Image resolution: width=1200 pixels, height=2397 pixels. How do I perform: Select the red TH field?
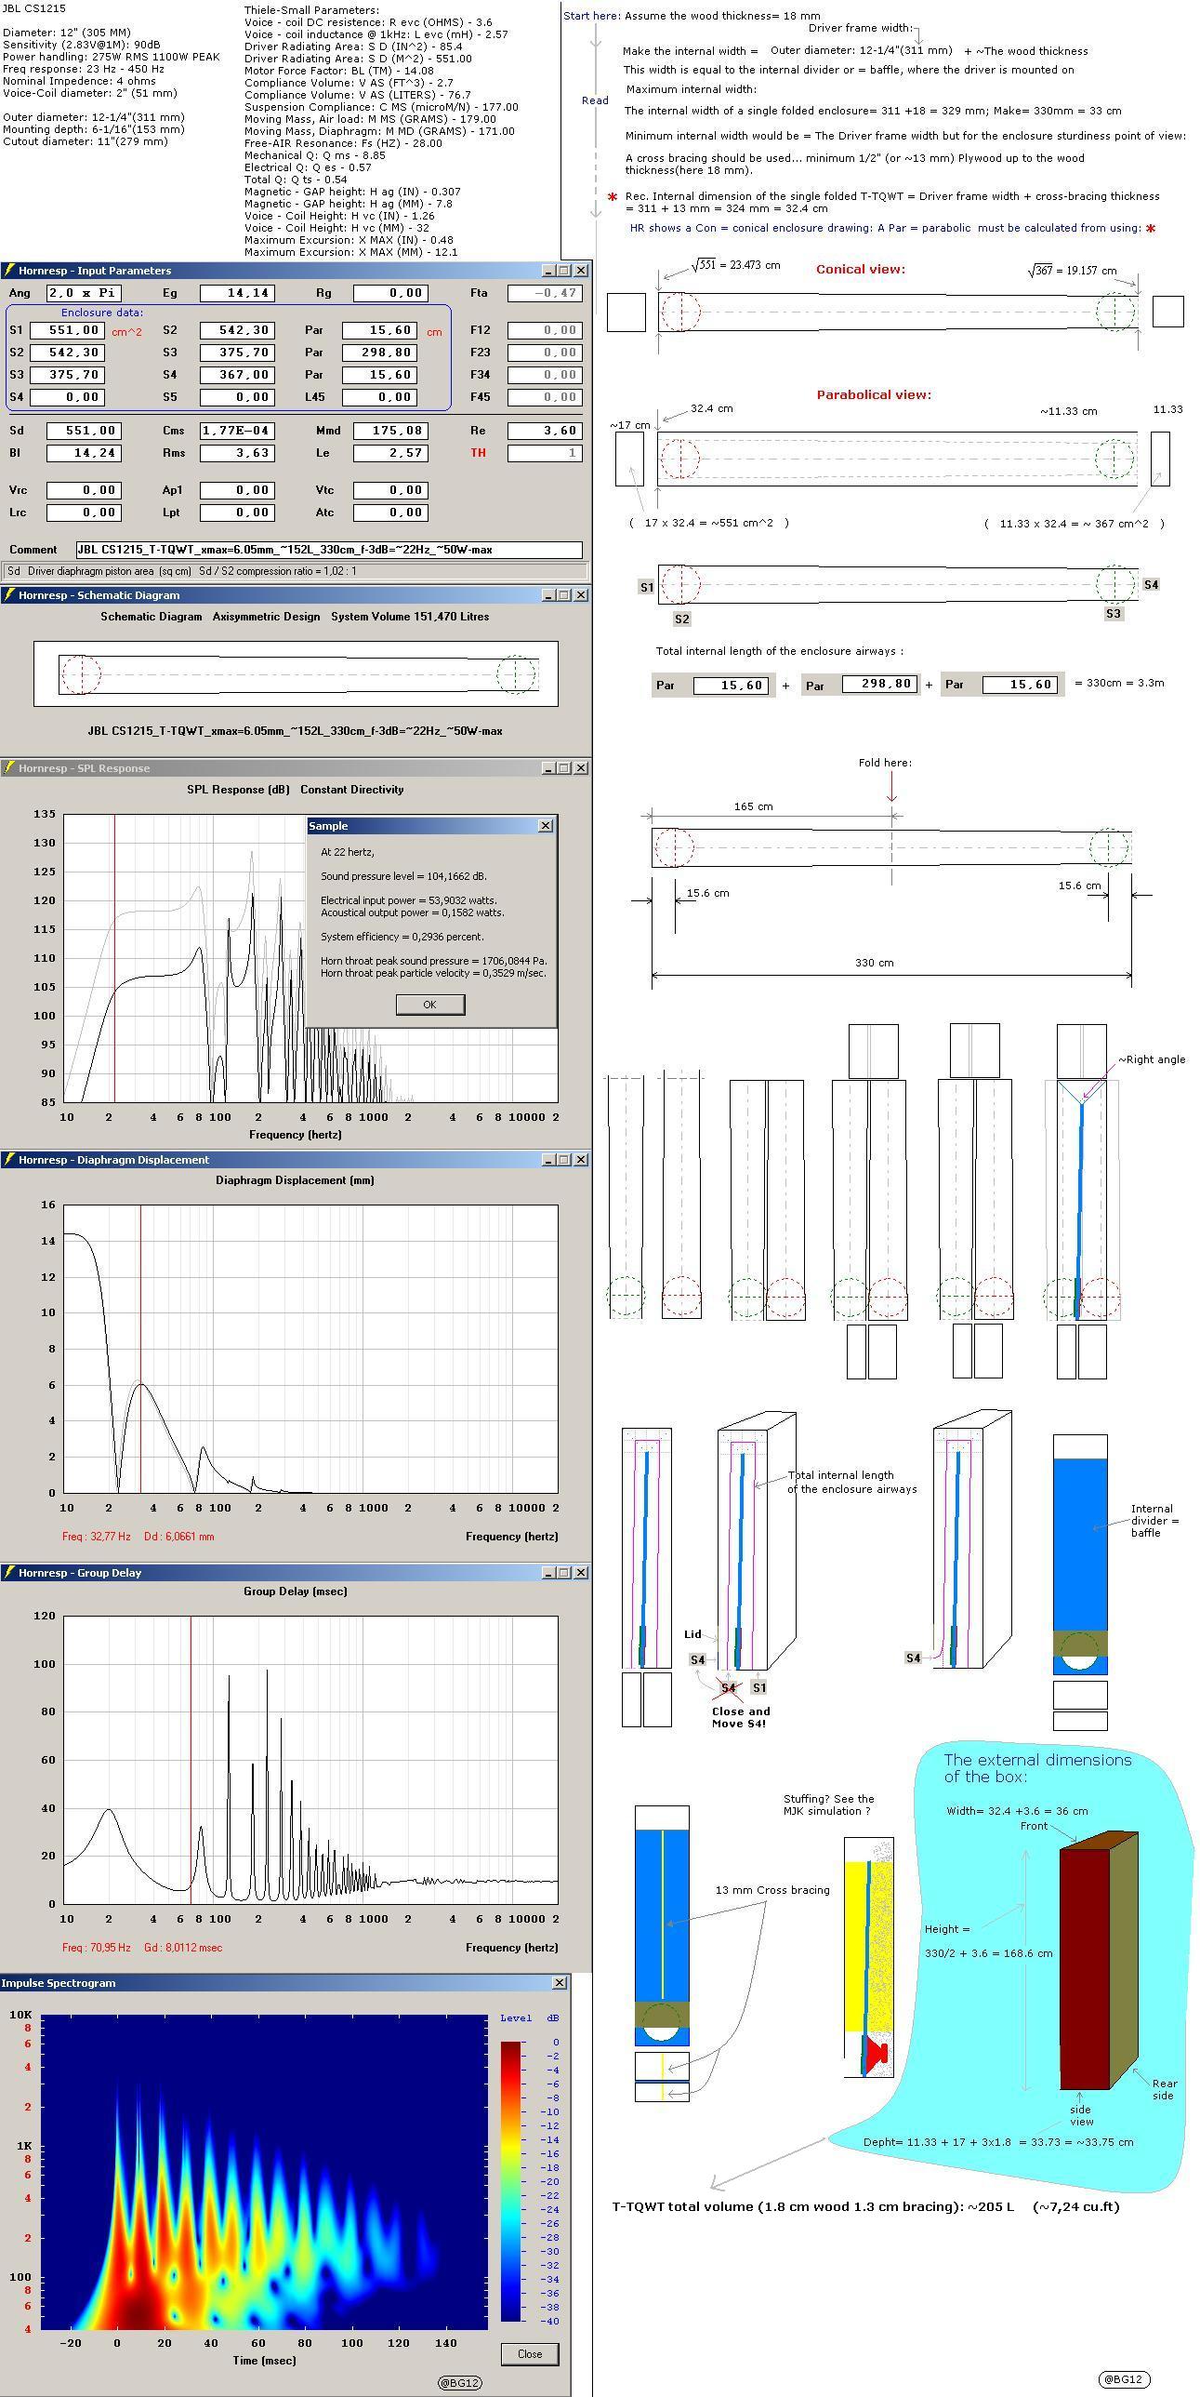(544, 453)
